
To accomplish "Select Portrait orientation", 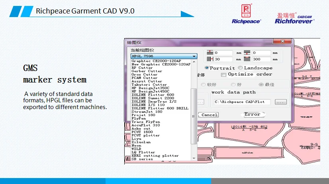I will click(x=207, y=68).
